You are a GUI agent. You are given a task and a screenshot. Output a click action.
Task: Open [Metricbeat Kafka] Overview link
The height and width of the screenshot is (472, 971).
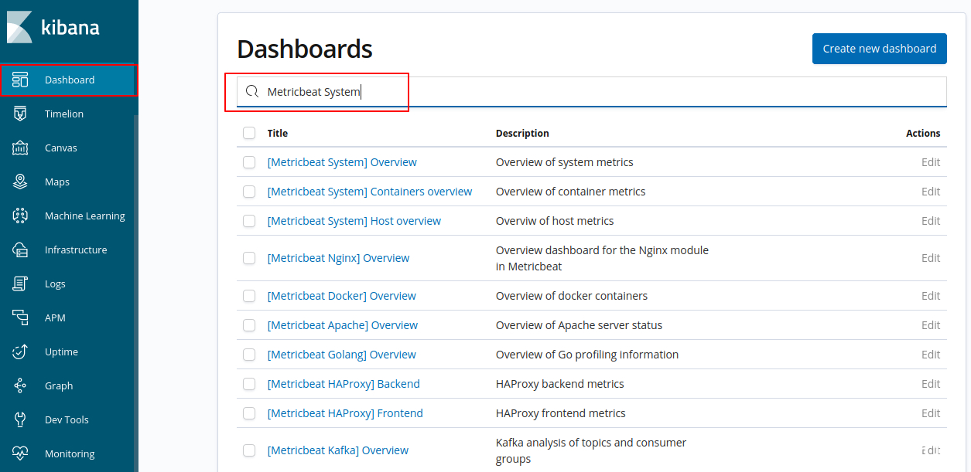[x=338, y=450]
